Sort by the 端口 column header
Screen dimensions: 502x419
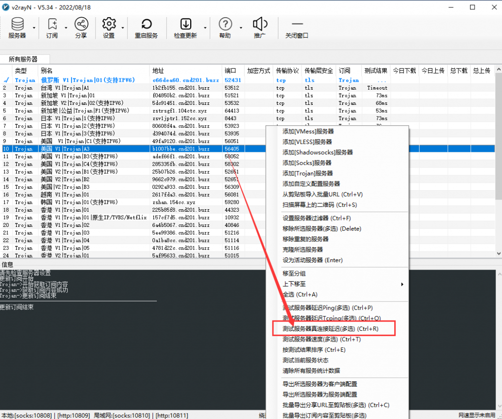coord(233,71)
